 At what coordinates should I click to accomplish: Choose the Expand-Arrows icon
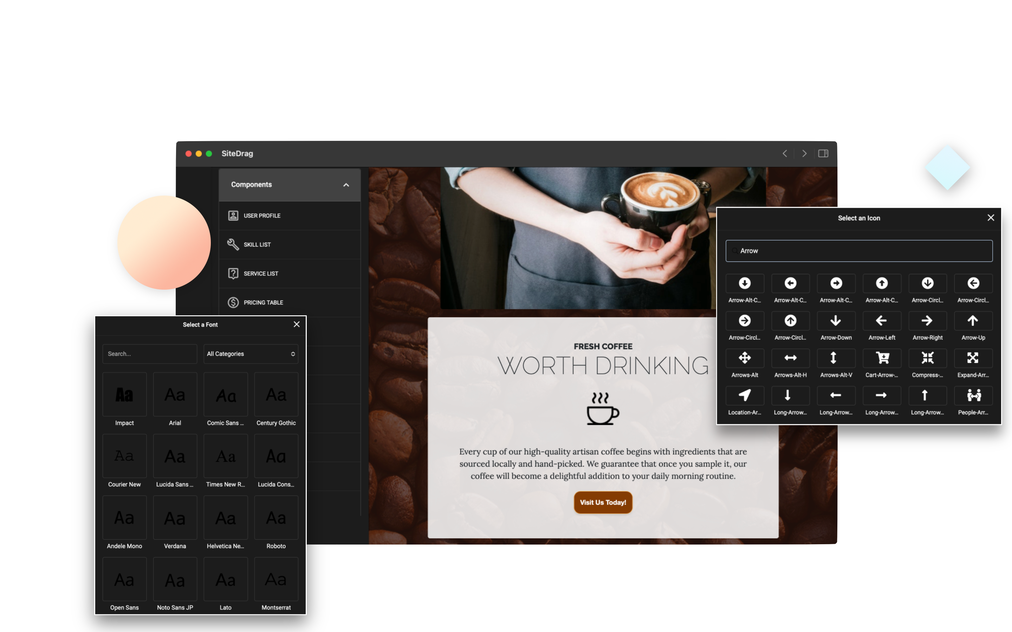point(973,358)
